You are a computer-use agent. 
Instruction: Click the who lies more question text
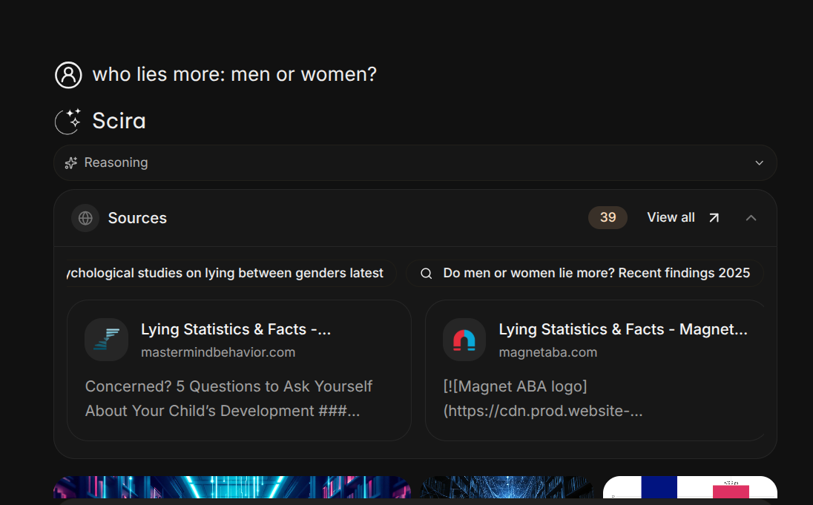234,75
